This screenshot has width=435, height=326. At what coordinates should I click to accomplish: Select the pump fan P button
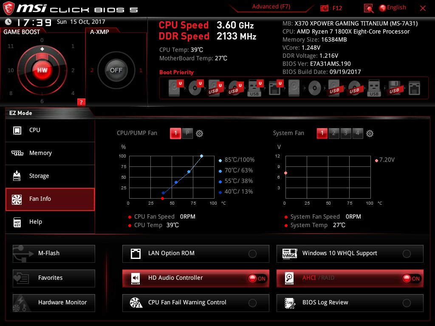[x=187, y=133]
